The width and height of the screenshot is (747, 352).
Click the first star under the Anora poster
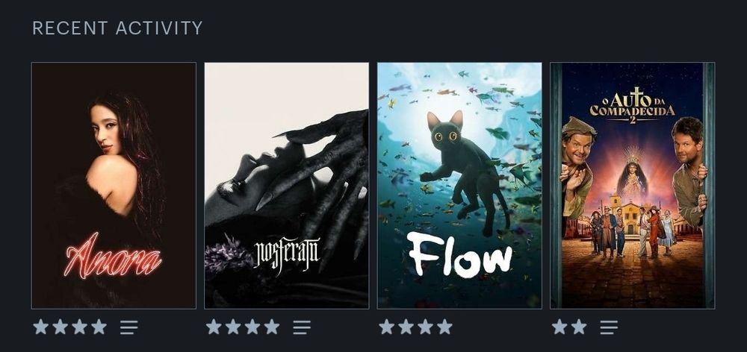[41, 327]
